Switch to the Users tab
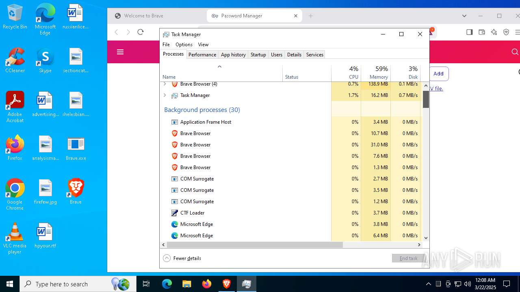Screen dimensions: 520x292 pos(277,55)
